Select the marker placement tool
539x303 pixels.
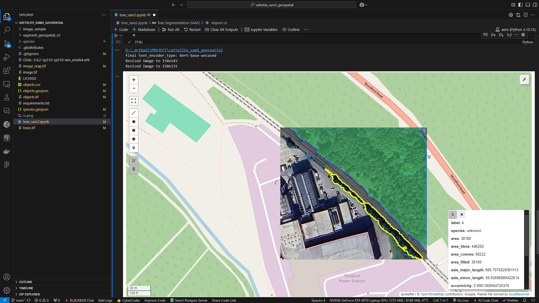pyautogui.click(x=134, y=148)
